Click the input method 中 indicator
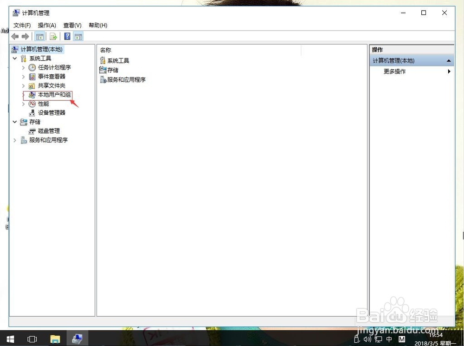Image resolution: width=464 pixels, height=346 pixels. pos(389,339)
